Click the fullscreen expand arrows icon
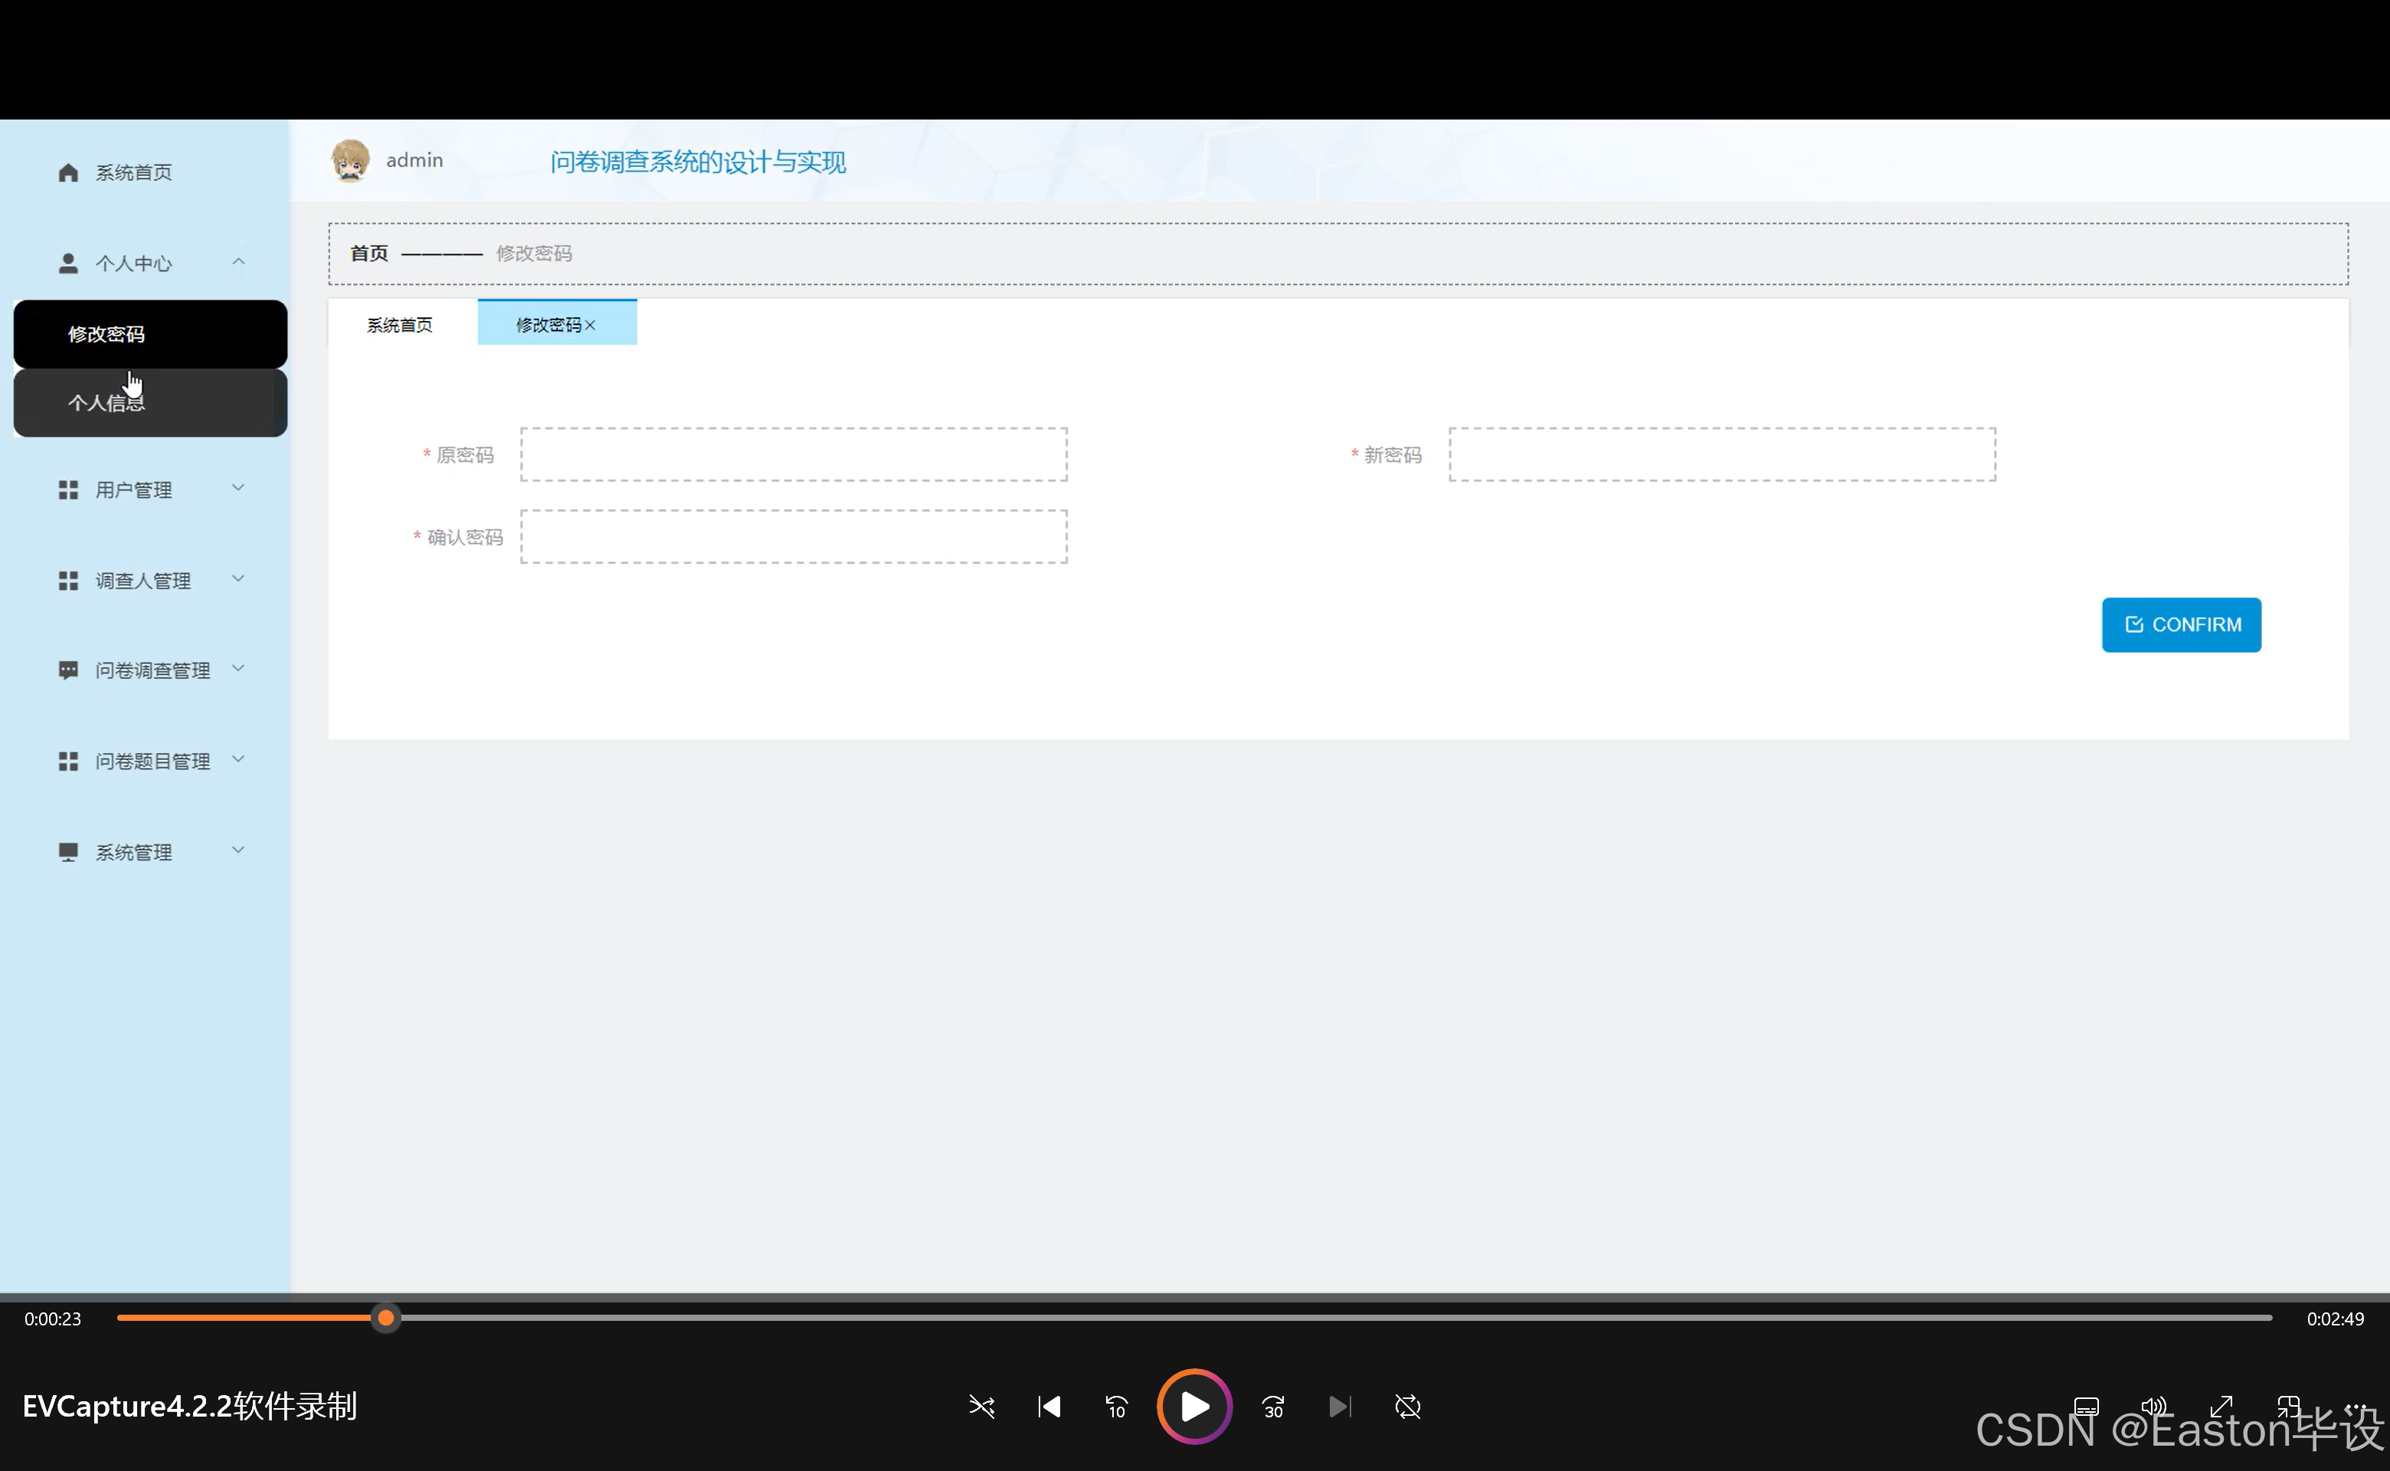 2221,1407
